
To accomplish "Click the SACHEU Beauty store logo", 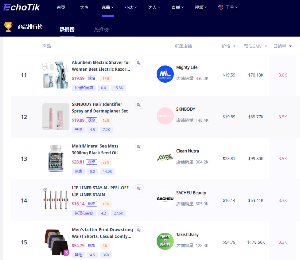I will coord(165,199).
